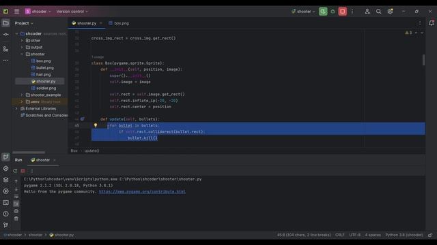Open the Code With Me icon
Viewport: 437px width, 245px height.
[x=367, y=12]
